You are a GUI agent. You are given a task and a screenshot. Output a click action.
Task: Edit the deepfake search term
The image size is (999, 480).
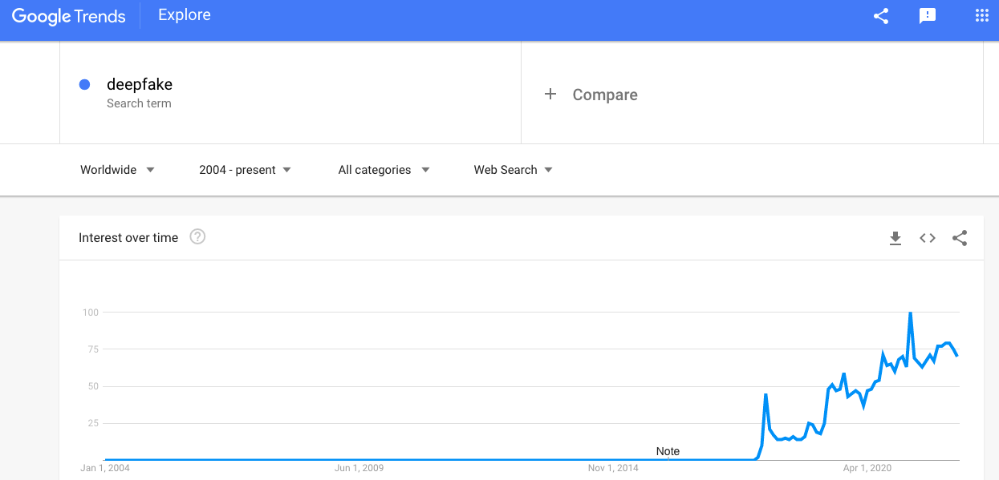[x=140, y=85]
